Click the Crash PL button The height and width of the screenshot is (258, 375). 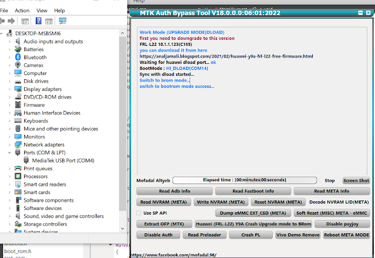pyautogui.click(x=251, y=235)
